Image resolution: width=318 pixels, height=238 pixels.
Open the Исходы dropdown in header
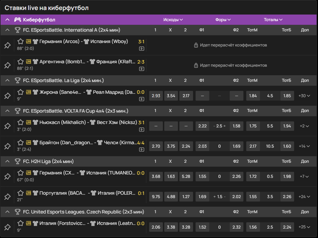(x=173, y=20)
